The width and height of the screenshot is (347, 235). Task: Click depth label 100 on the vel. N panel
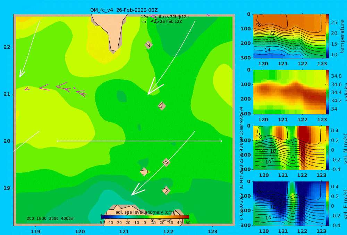click(246, 140)
